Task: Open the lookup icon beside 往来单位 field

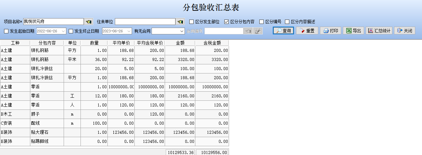Action: tap(180, 22)
